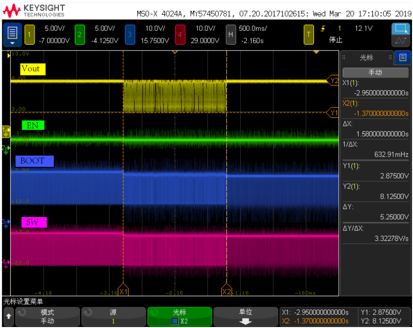Click the time reference triangle at top center
The height and width of the screenshot is (328, 413).
tap(175, 52)
